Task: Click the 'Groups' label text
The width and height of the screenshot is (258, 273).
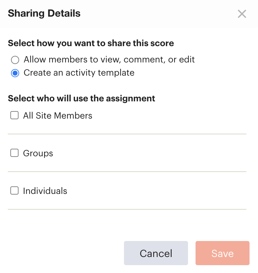Action: (x=38, y=153)
